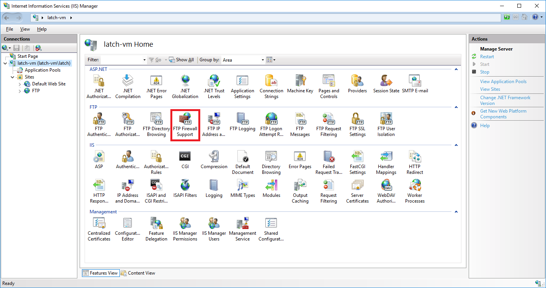Open the Help menu

42,29
